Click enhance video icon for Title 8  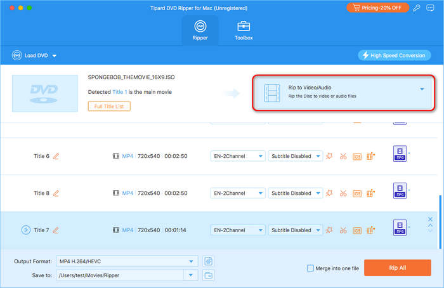pos(370,193)
